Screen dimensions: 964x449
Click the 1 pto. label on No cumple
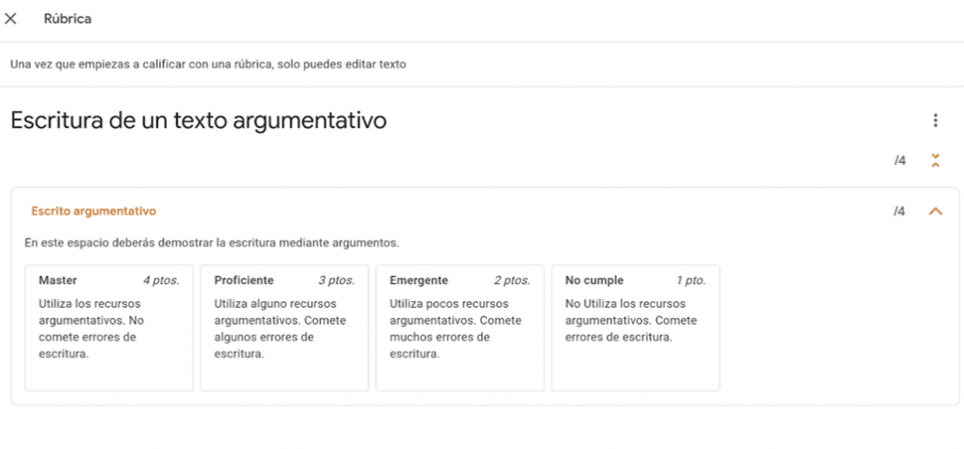690,281
